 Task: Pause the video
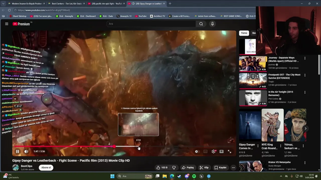pyautogui.click(x=18, y=151)
